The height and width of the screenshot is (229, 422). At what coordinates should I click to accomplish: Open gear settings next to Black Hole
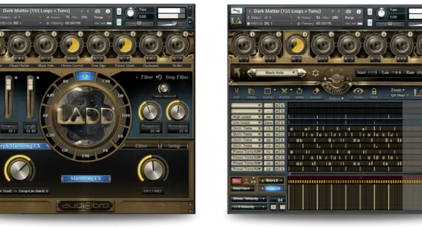(x=314, y=73)
